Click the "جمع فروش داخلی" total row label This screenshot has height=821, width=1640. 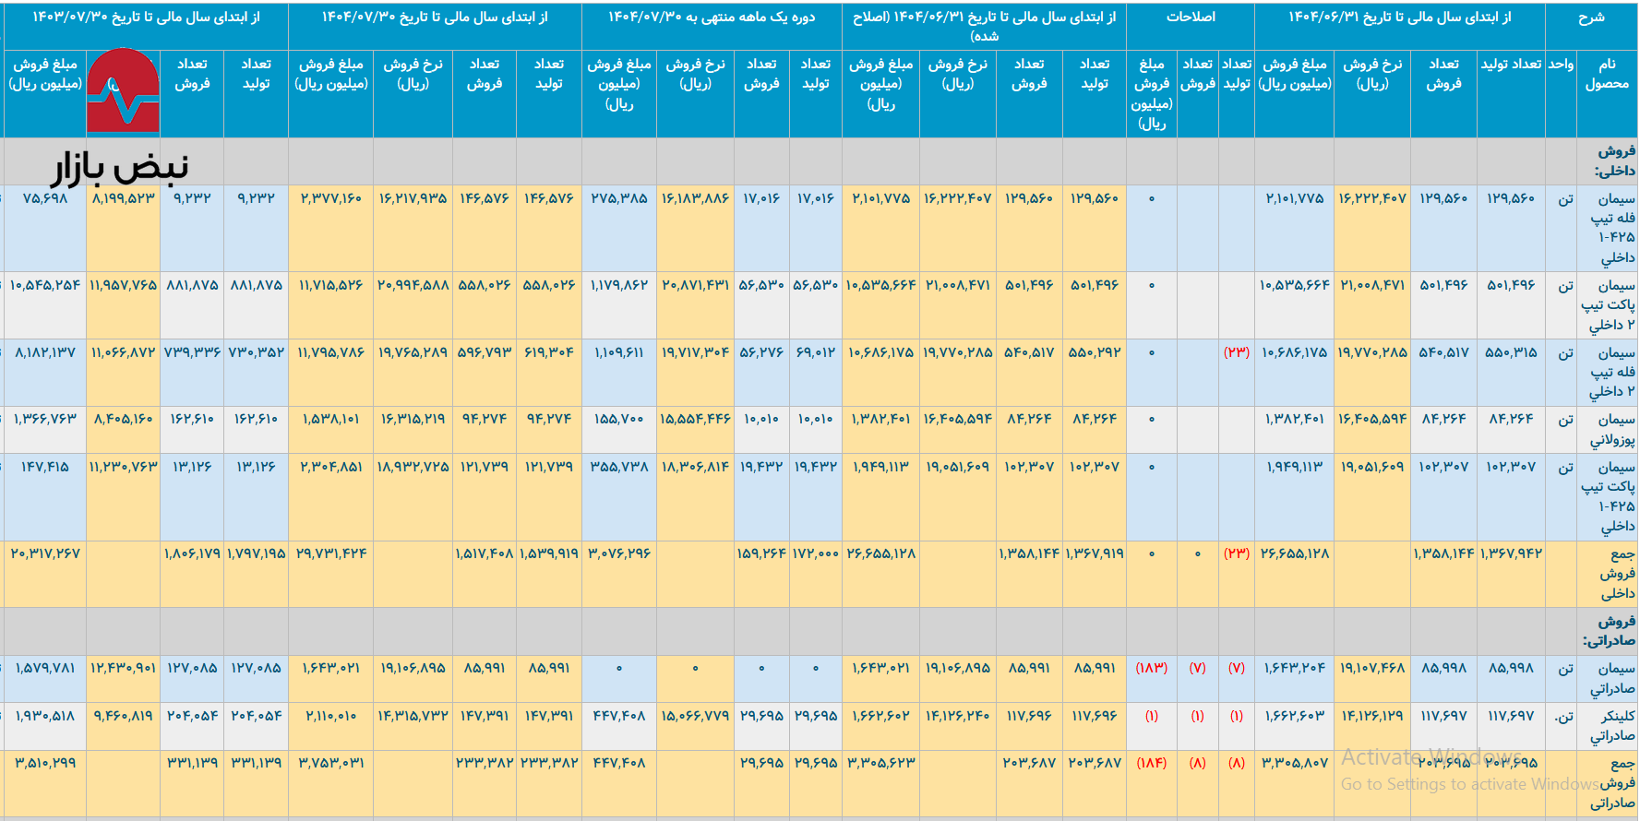(1616, 573)
